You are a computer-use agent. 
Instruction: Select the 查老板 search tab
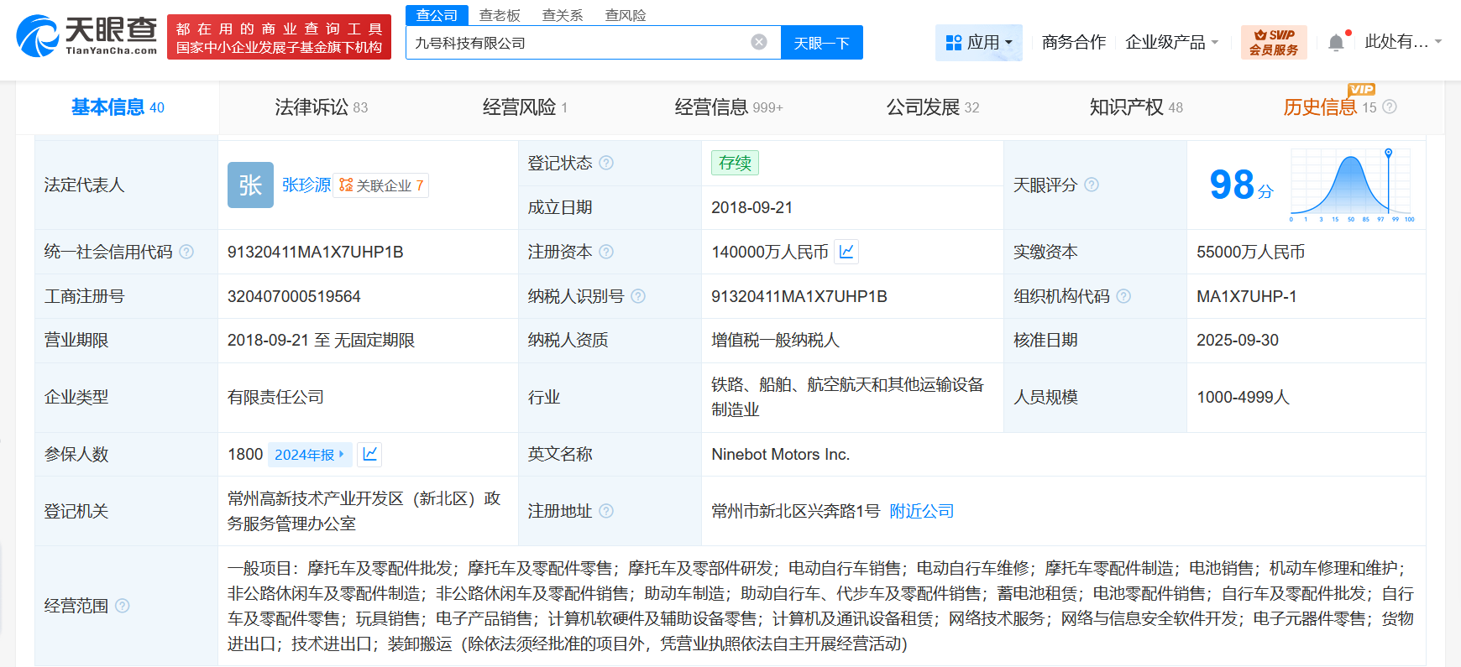pos(500,15)
